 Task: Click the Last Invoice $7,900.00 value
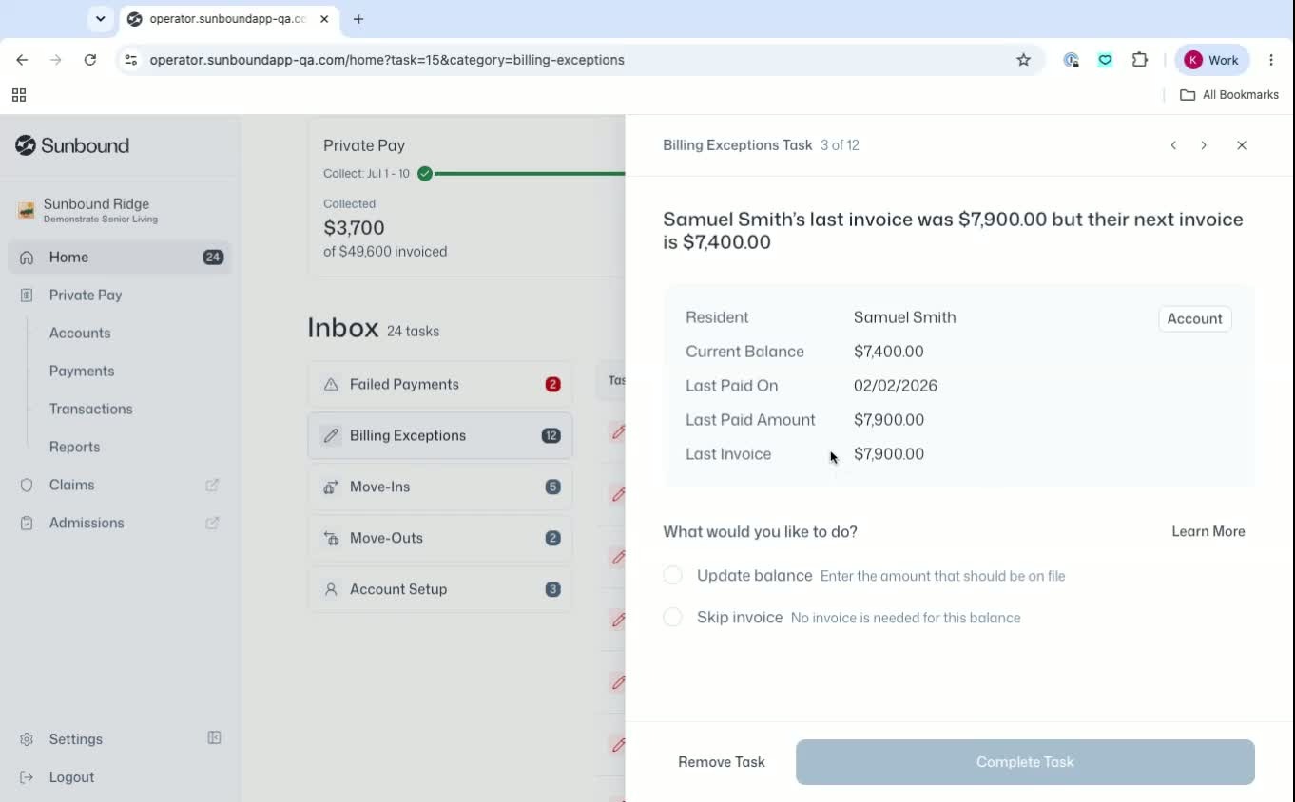889,454
